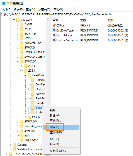
Task: Click the UserData folder icon
Action: (29, 75)
